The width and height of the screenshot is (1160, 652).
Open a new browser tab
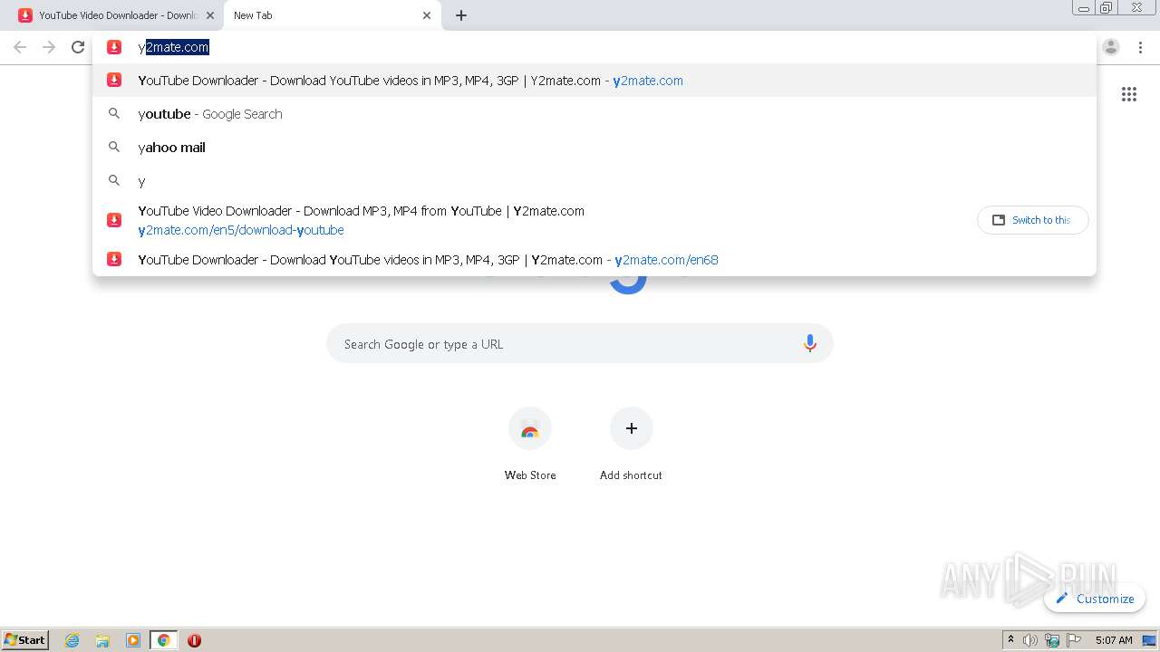click(461, 15)
